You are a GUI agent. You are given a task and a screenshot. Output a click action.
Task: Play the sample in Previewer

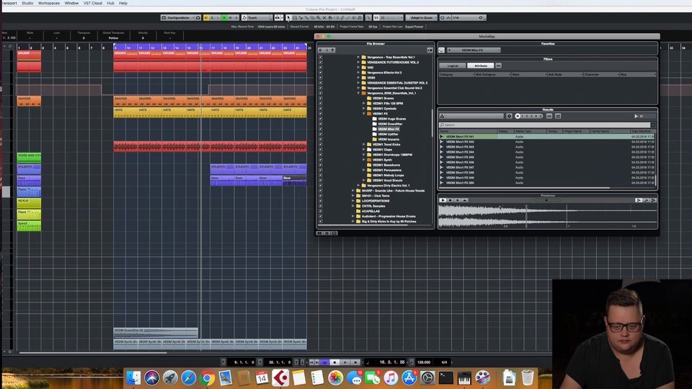443,200
